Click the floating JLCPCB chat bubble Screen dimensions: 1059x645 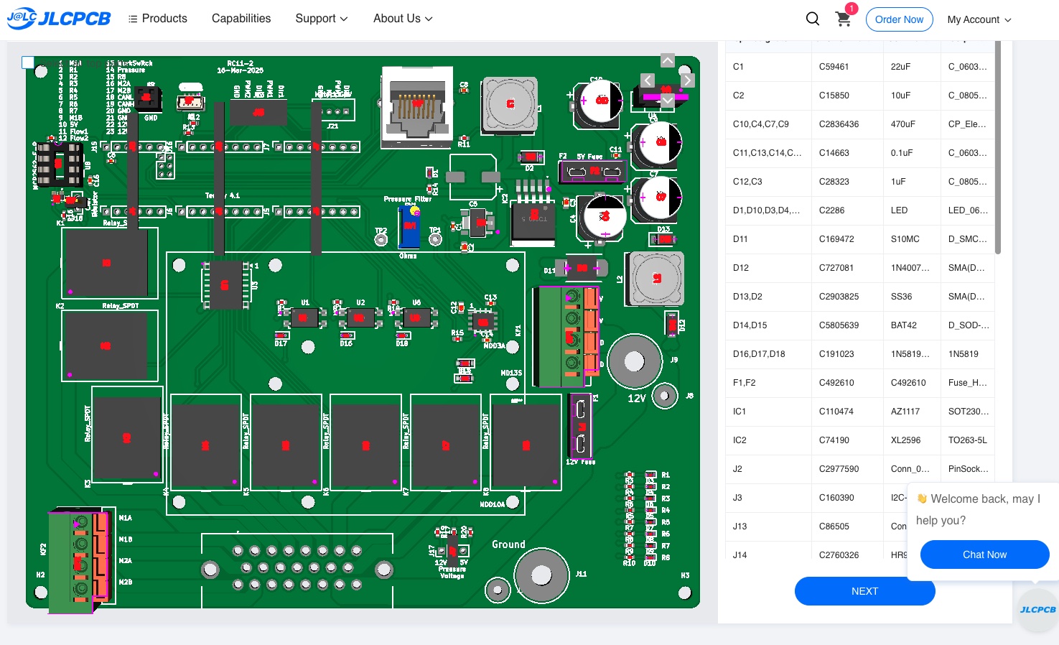pos(1037,610)
